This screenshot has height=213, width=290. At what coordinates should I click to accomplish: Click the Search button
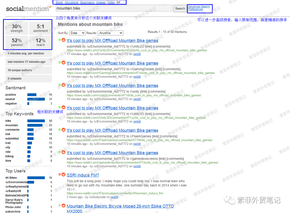pos(180,9)
